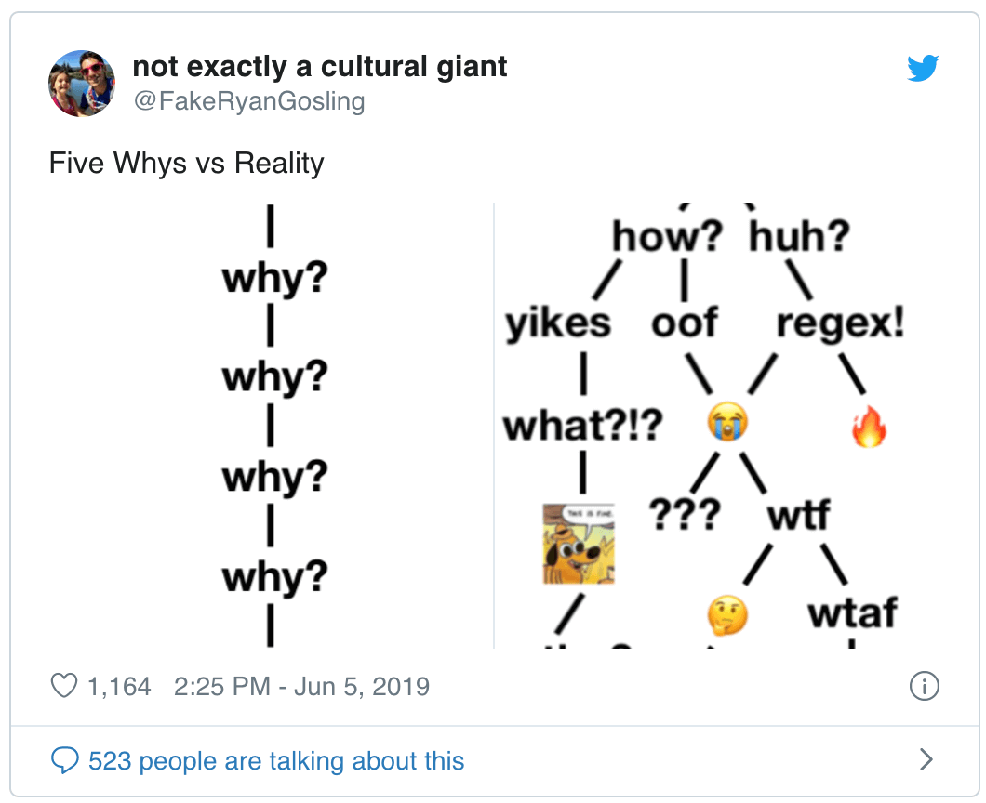The image size is (986, 803).
Task: Expand conversation with right chevron arrow
Action: [926, 759]
